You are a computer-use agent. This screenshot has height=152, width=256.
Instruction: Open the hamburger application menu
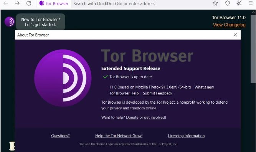coord(251,3)
